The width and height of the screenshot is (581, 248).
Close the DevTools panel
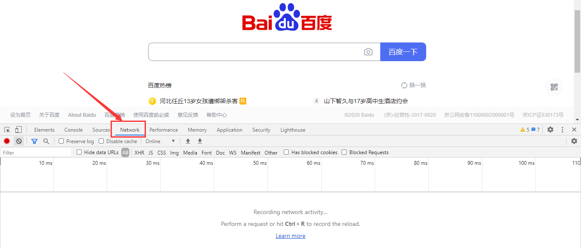point(574,130)
